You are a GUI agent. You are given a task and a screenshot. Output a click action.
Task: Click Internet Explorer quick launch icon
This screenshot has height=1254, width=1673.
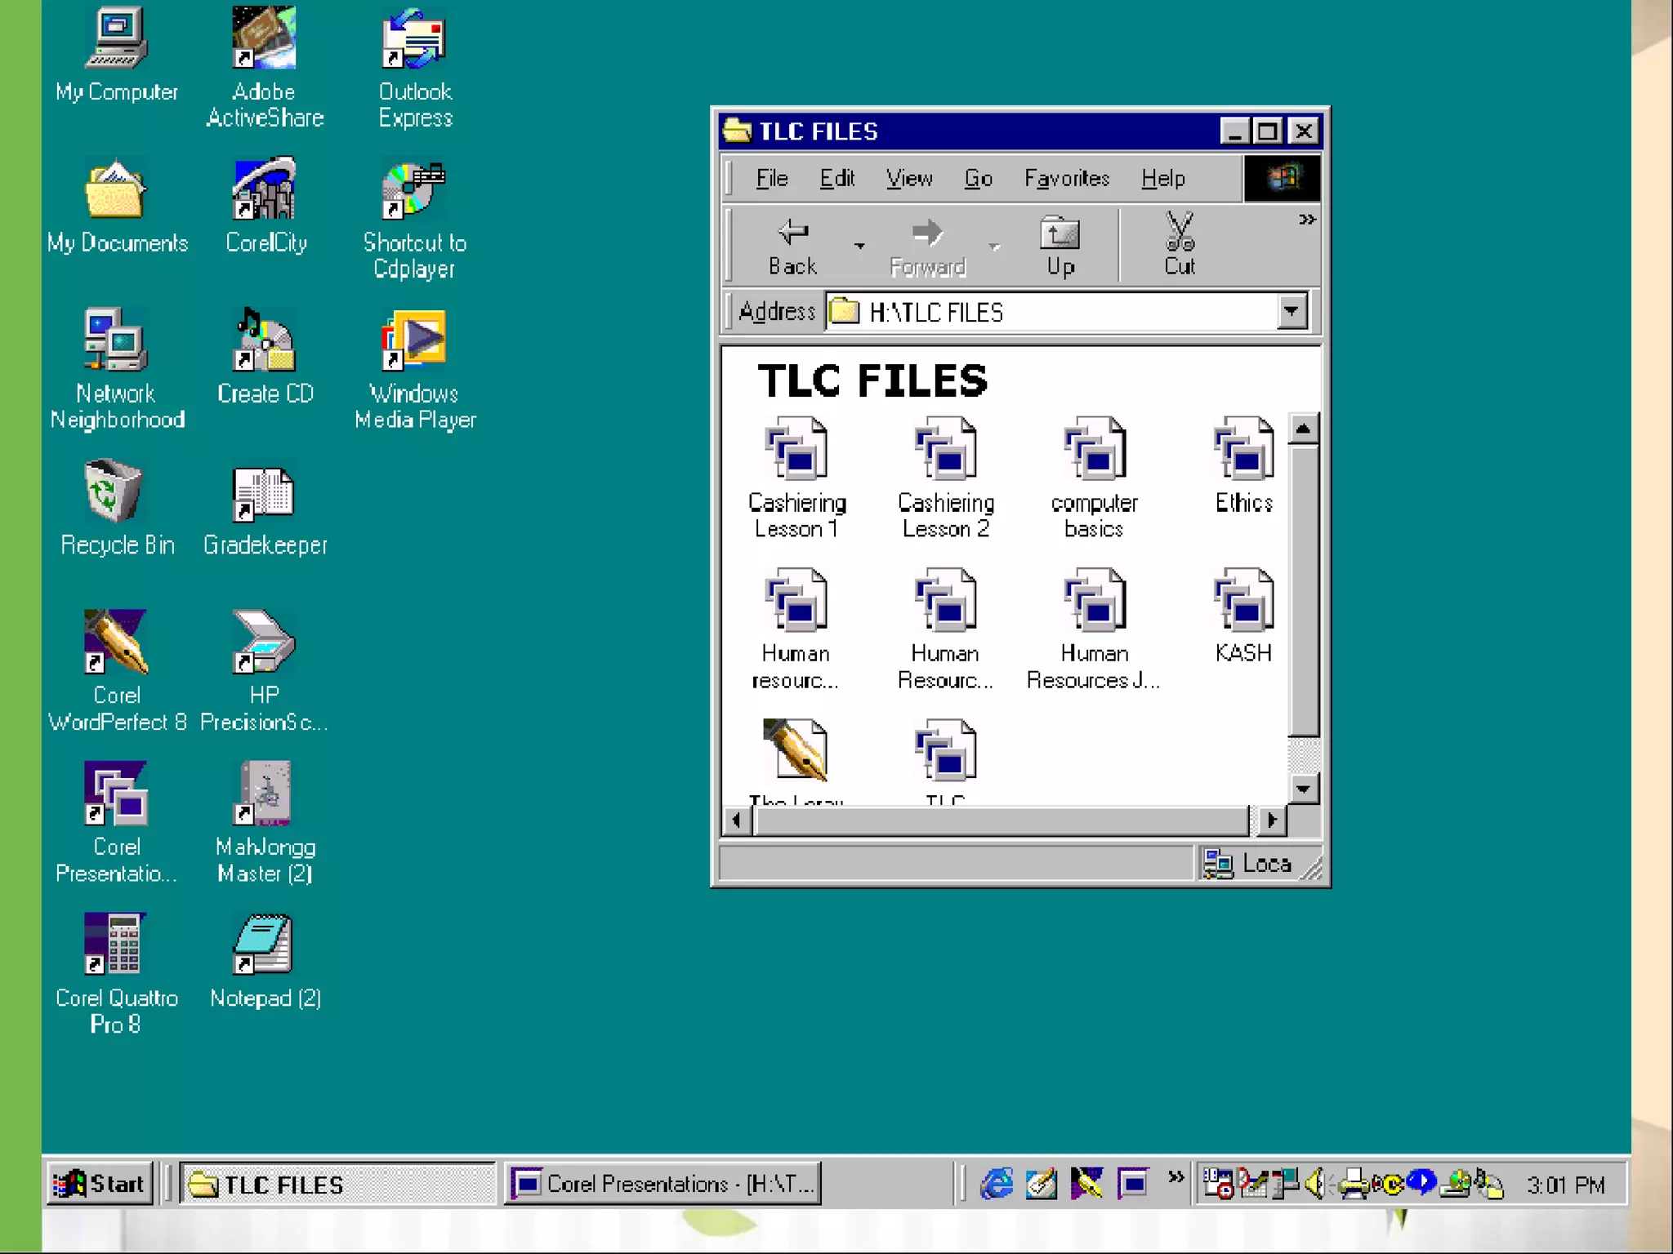pyautogui.click(x=997, y=1183)
